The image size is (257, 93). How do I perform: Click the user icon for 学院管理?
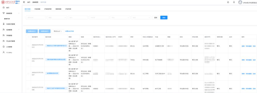pos(4,35)
